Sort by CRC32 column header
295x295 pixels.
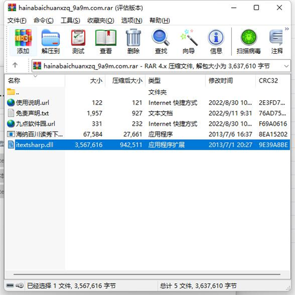[x=273, y=81]
